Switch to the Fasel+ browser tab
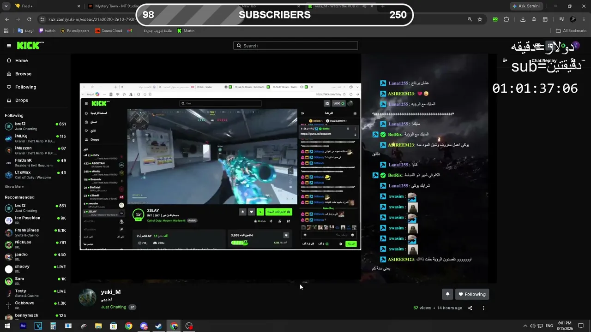This screenshot has height=332, width=591. [48, 6]
